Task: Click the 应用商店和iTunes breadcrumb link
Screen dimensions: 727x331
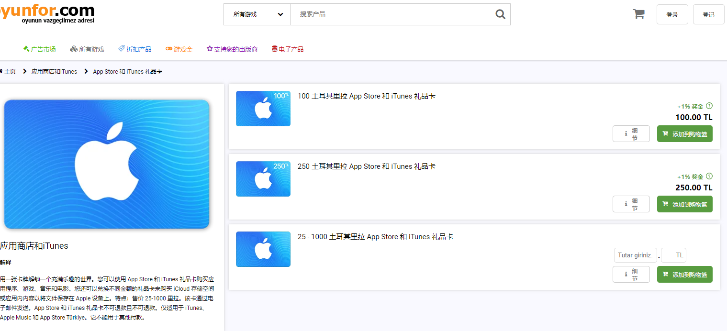Action: (x=54, y=71)
